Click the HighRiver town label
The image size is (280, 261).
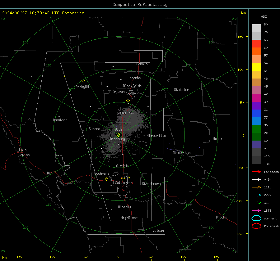point(129,218)
